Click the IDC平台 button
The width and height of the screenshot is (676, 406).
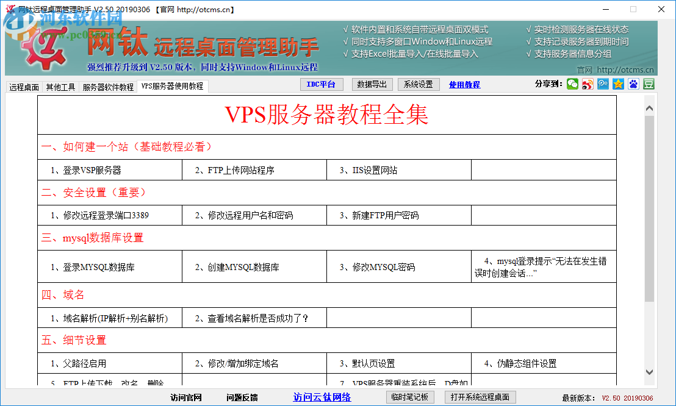322,84
